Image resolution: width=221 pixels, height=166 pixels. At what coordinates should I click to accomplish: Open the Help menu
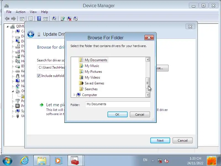[x=44, y=12]
